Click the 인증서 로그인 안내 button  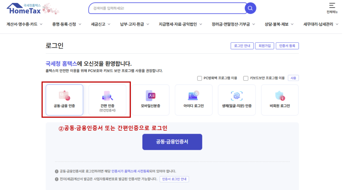174,179
